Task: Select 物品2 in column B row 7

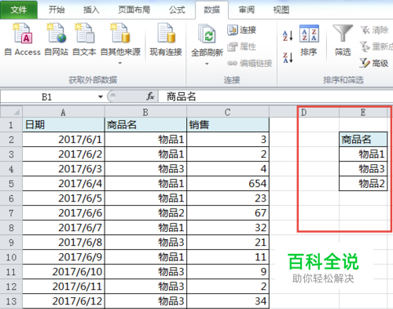Action: coord(145,213)
